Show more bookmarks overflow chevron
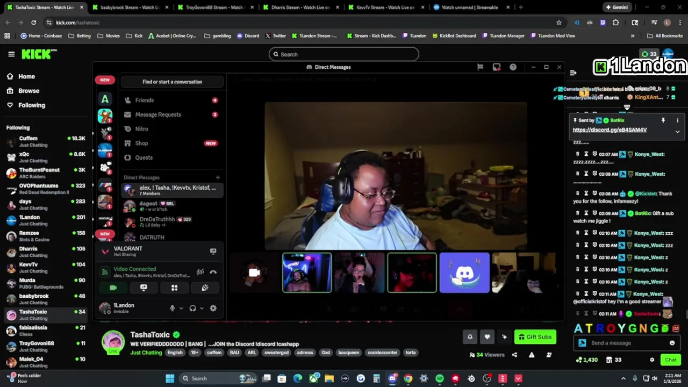Screen dimensions: 688x387 [x=632, y=36]
